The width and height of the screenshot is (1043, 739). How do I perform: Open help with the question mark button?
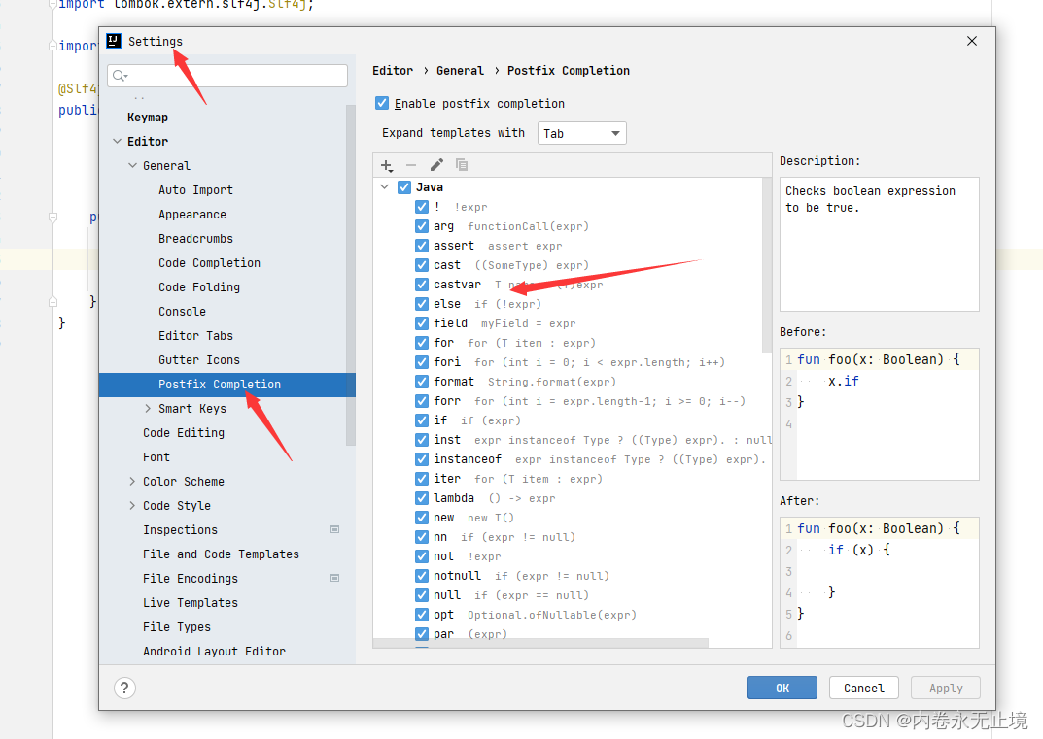click(x=124, y=688)
